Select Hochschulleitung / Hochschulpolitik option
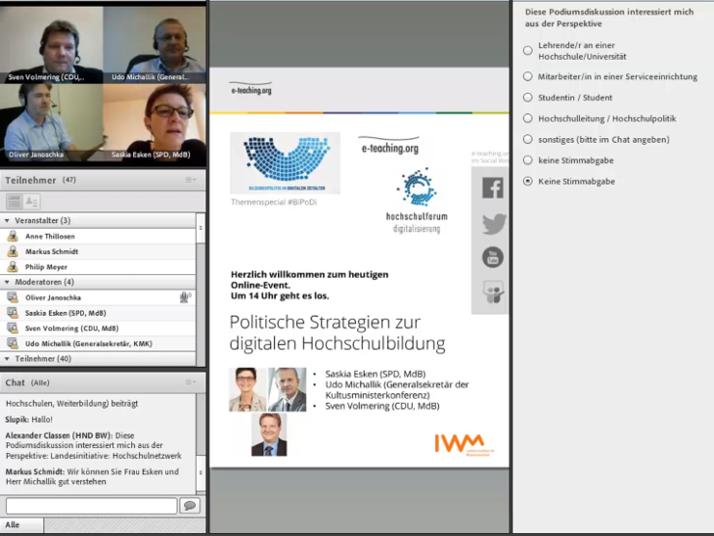The height and width of the screenshot is (536, 714). click(528, 118)
